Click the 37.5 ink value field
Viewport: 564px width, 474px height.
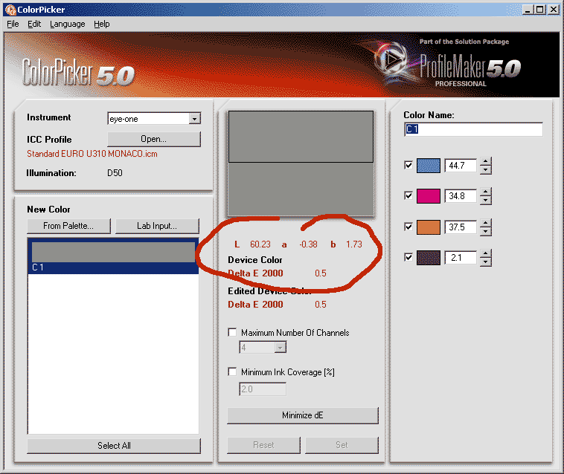click(x=461, y=227)
